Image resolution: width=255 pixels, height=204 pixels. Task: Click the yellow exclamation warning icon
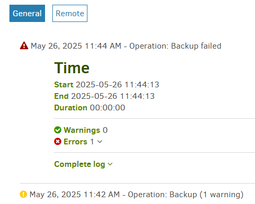(x=24, y=194)
